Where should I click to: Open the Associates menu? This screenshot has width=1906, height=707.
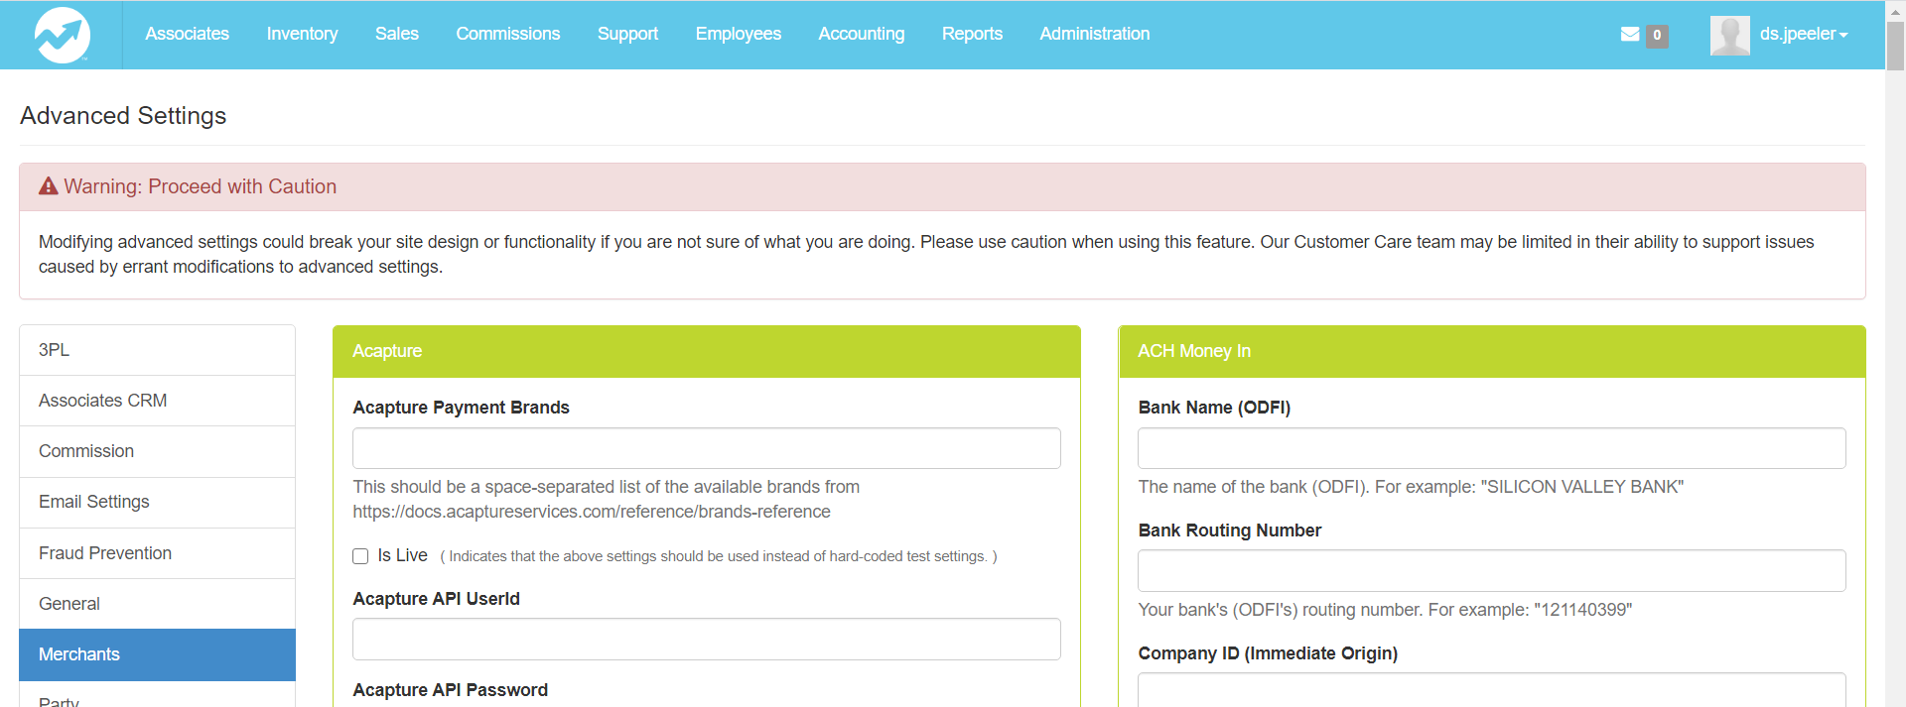[x=187, y=34]
